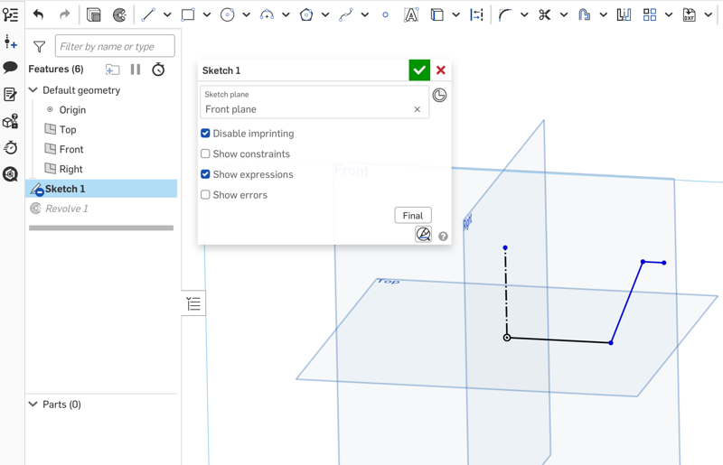Accept Sketch 1 with green checkmark
723x465 pixels.
coord(419,70)
